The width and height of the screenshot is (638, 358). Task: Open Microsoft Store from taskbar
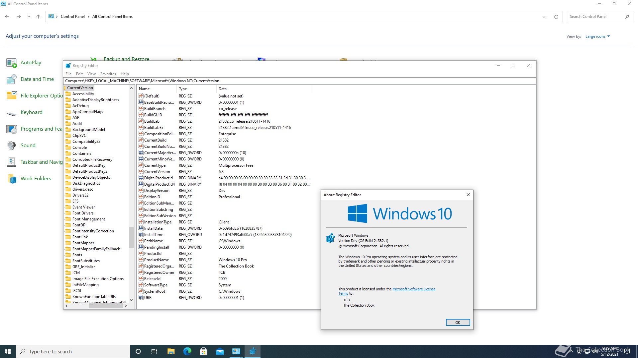203,351
